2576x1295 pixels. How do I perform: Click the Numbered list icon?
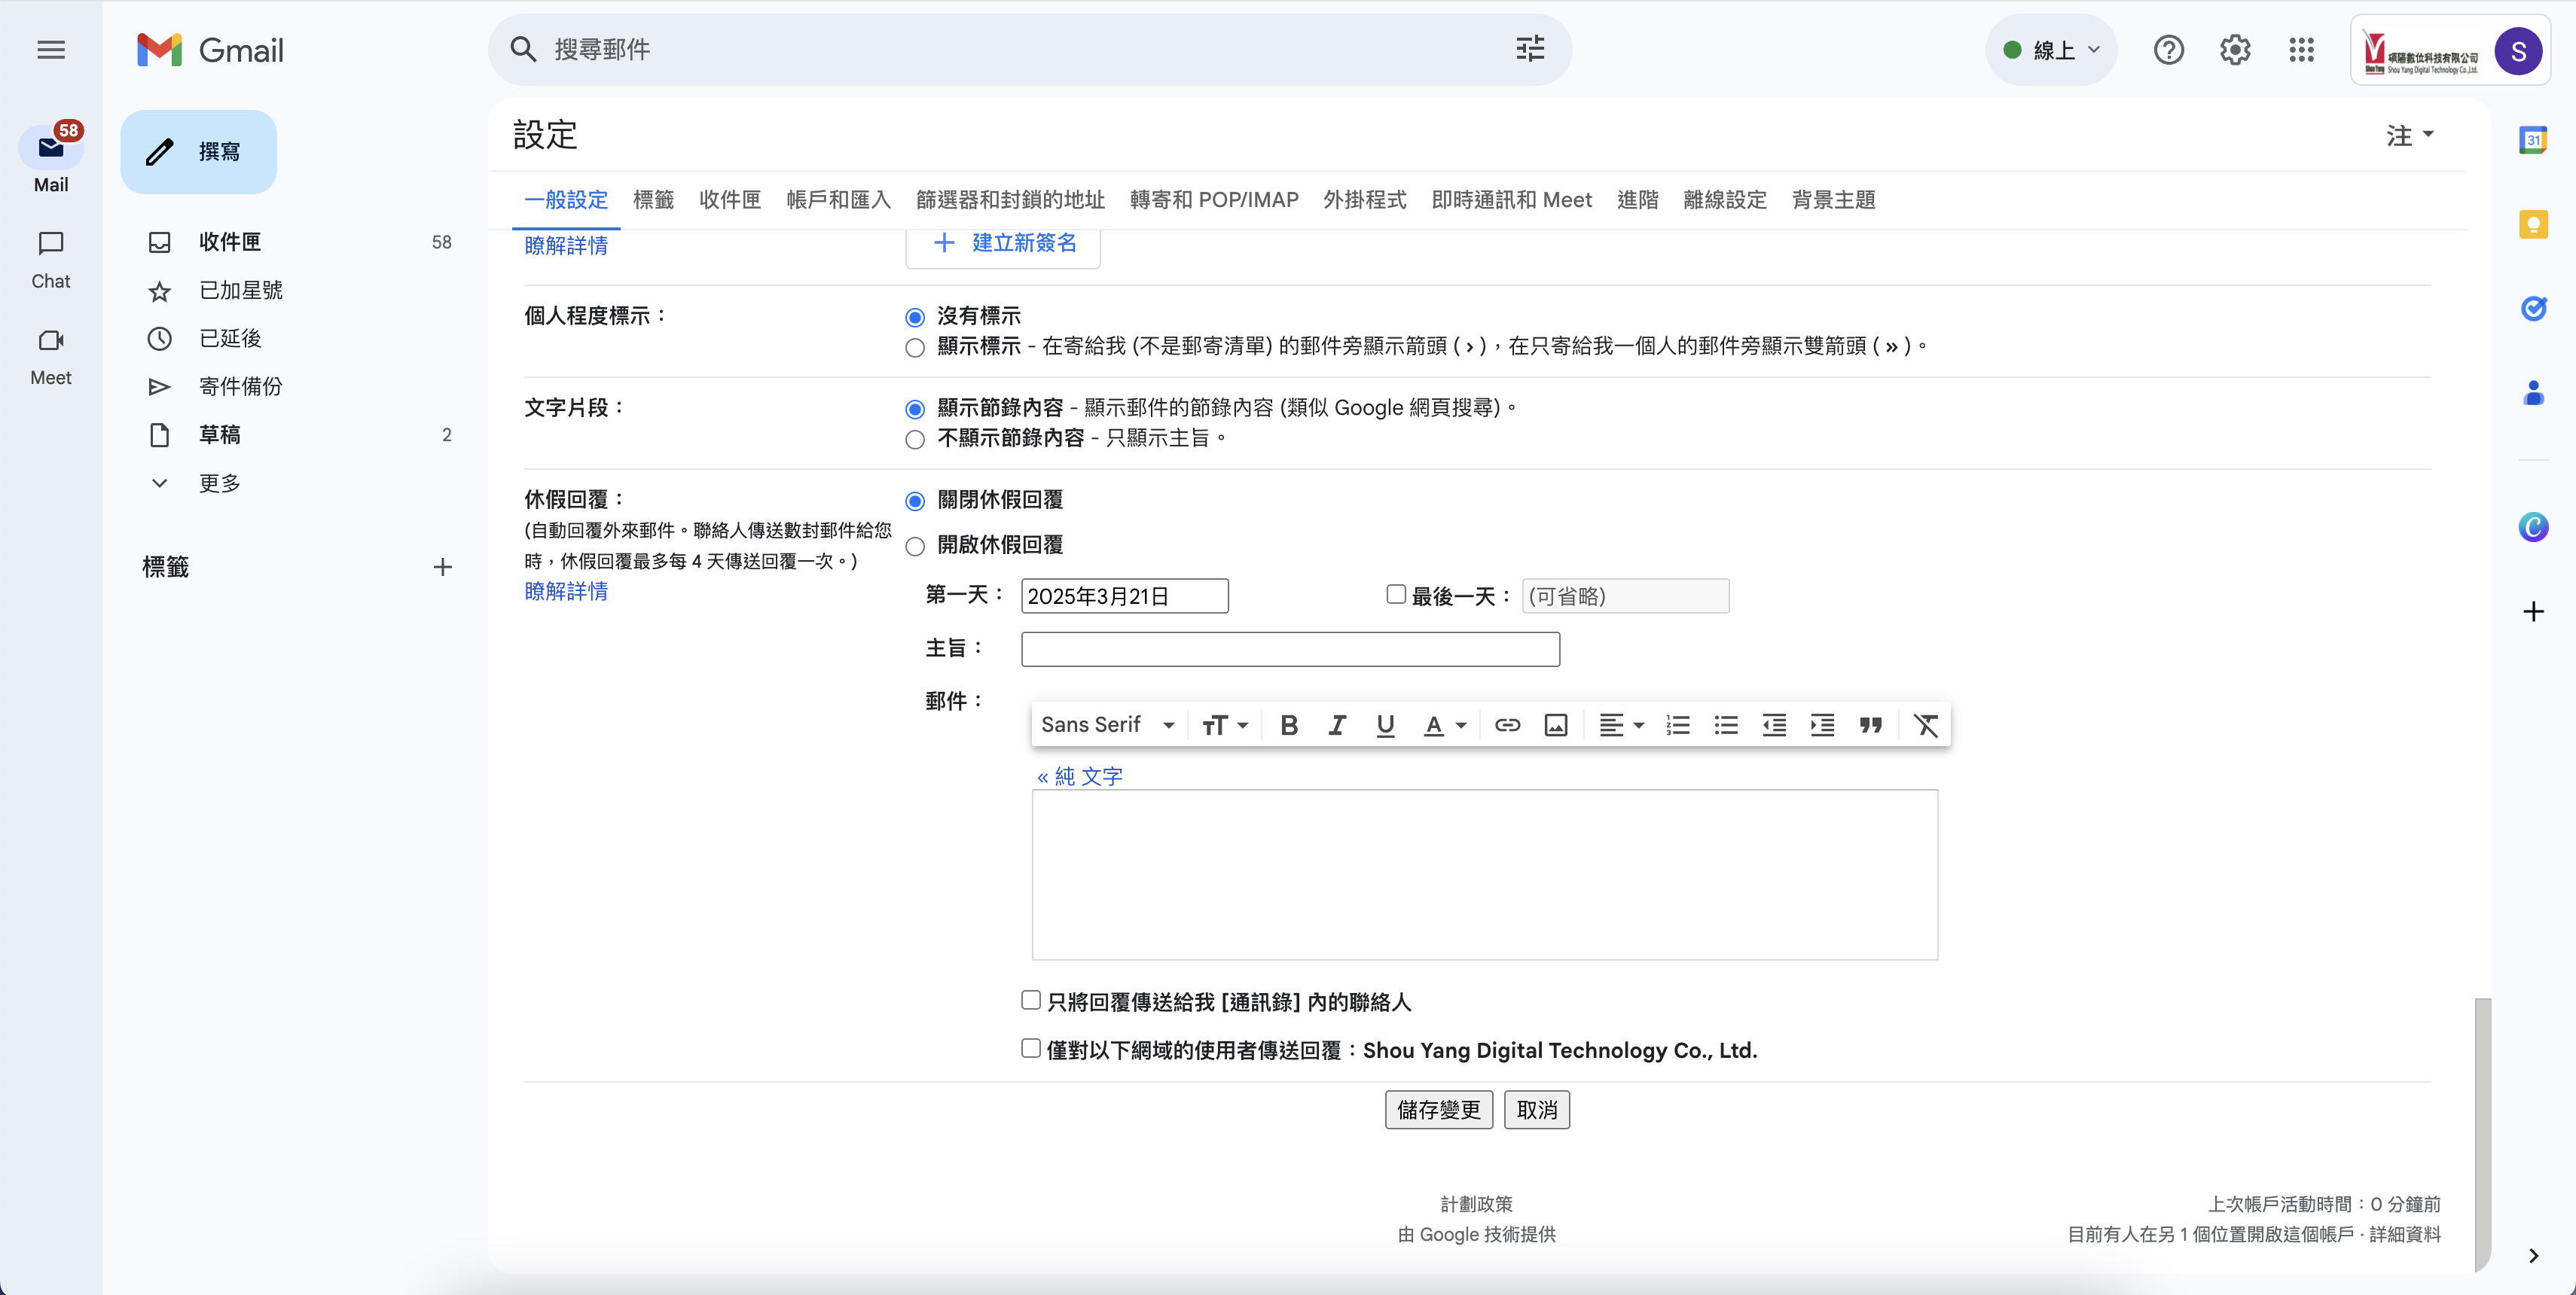pyautogui.click(x=1677, y=726)
